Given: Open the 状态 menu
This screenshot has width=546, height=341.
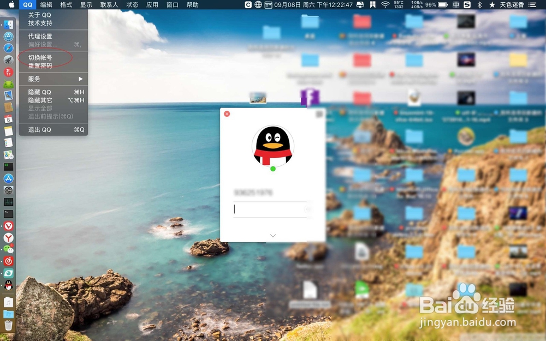Looking at the screenshot, I should [x=132, y=4].
